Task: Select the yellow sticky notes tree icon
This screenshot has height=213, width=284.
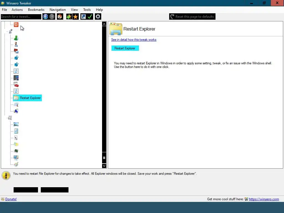Action: tap(16, 144)
